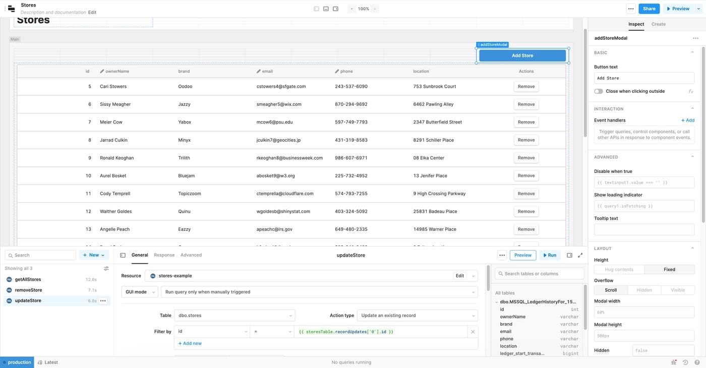Open the version history clock icon
Image resolution: width=706 pixels, height=368 pixels.
tap(685, 362)
